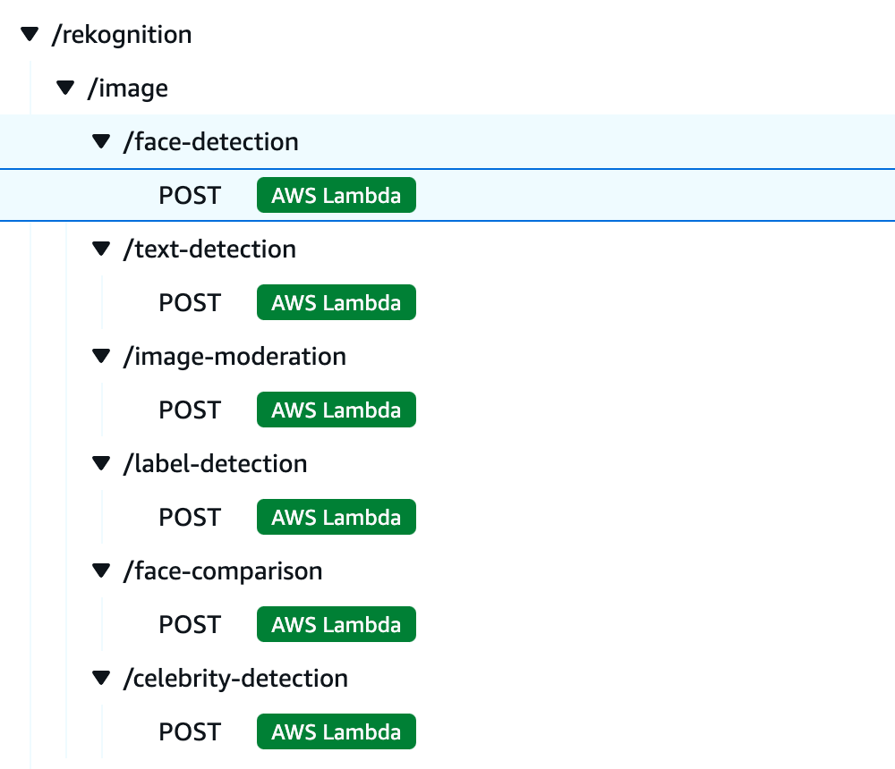The height and width of the screenshot is (769, 895).
Task: Click the AWS Lambda badge for /face-comparison
Action: click(x=337, y=624)
